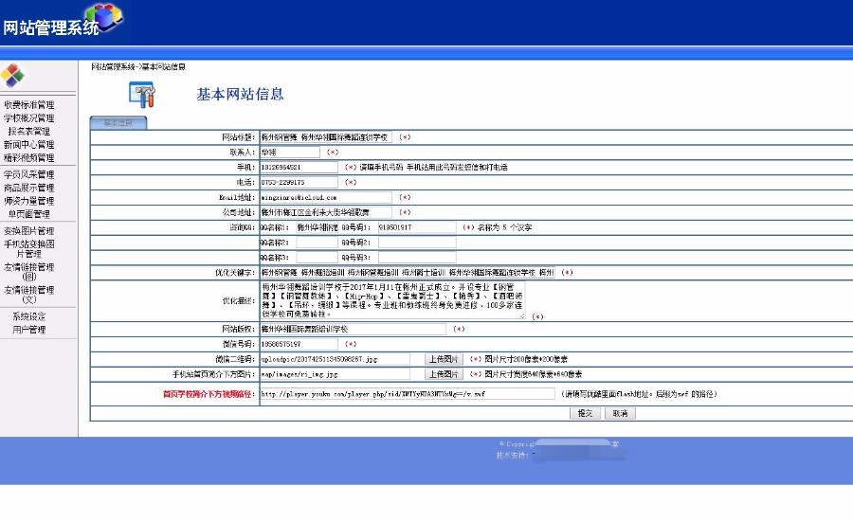Click the four-color diamond icon in sidebar
Image resolution: width=853 pixels, height=522 pixels.
click(12, 76)
